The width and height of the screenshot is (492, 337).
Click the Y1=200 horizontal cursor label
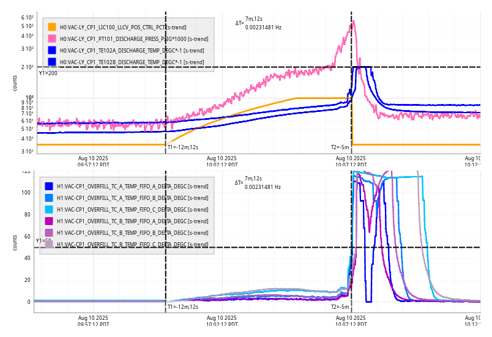48,73
